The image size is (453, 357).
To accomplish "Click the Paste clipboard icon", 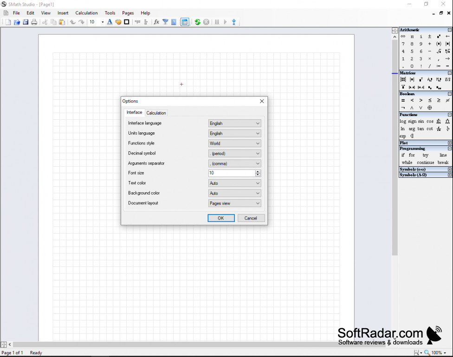I will click(x=62, y=22).
